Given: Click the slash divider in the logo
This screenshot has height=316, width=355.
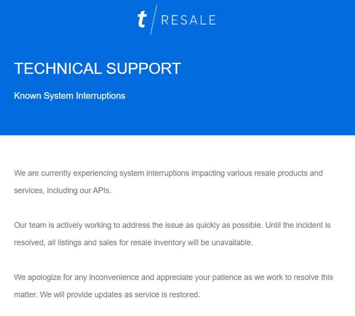Looking at the screenshot, I should 154,20.
